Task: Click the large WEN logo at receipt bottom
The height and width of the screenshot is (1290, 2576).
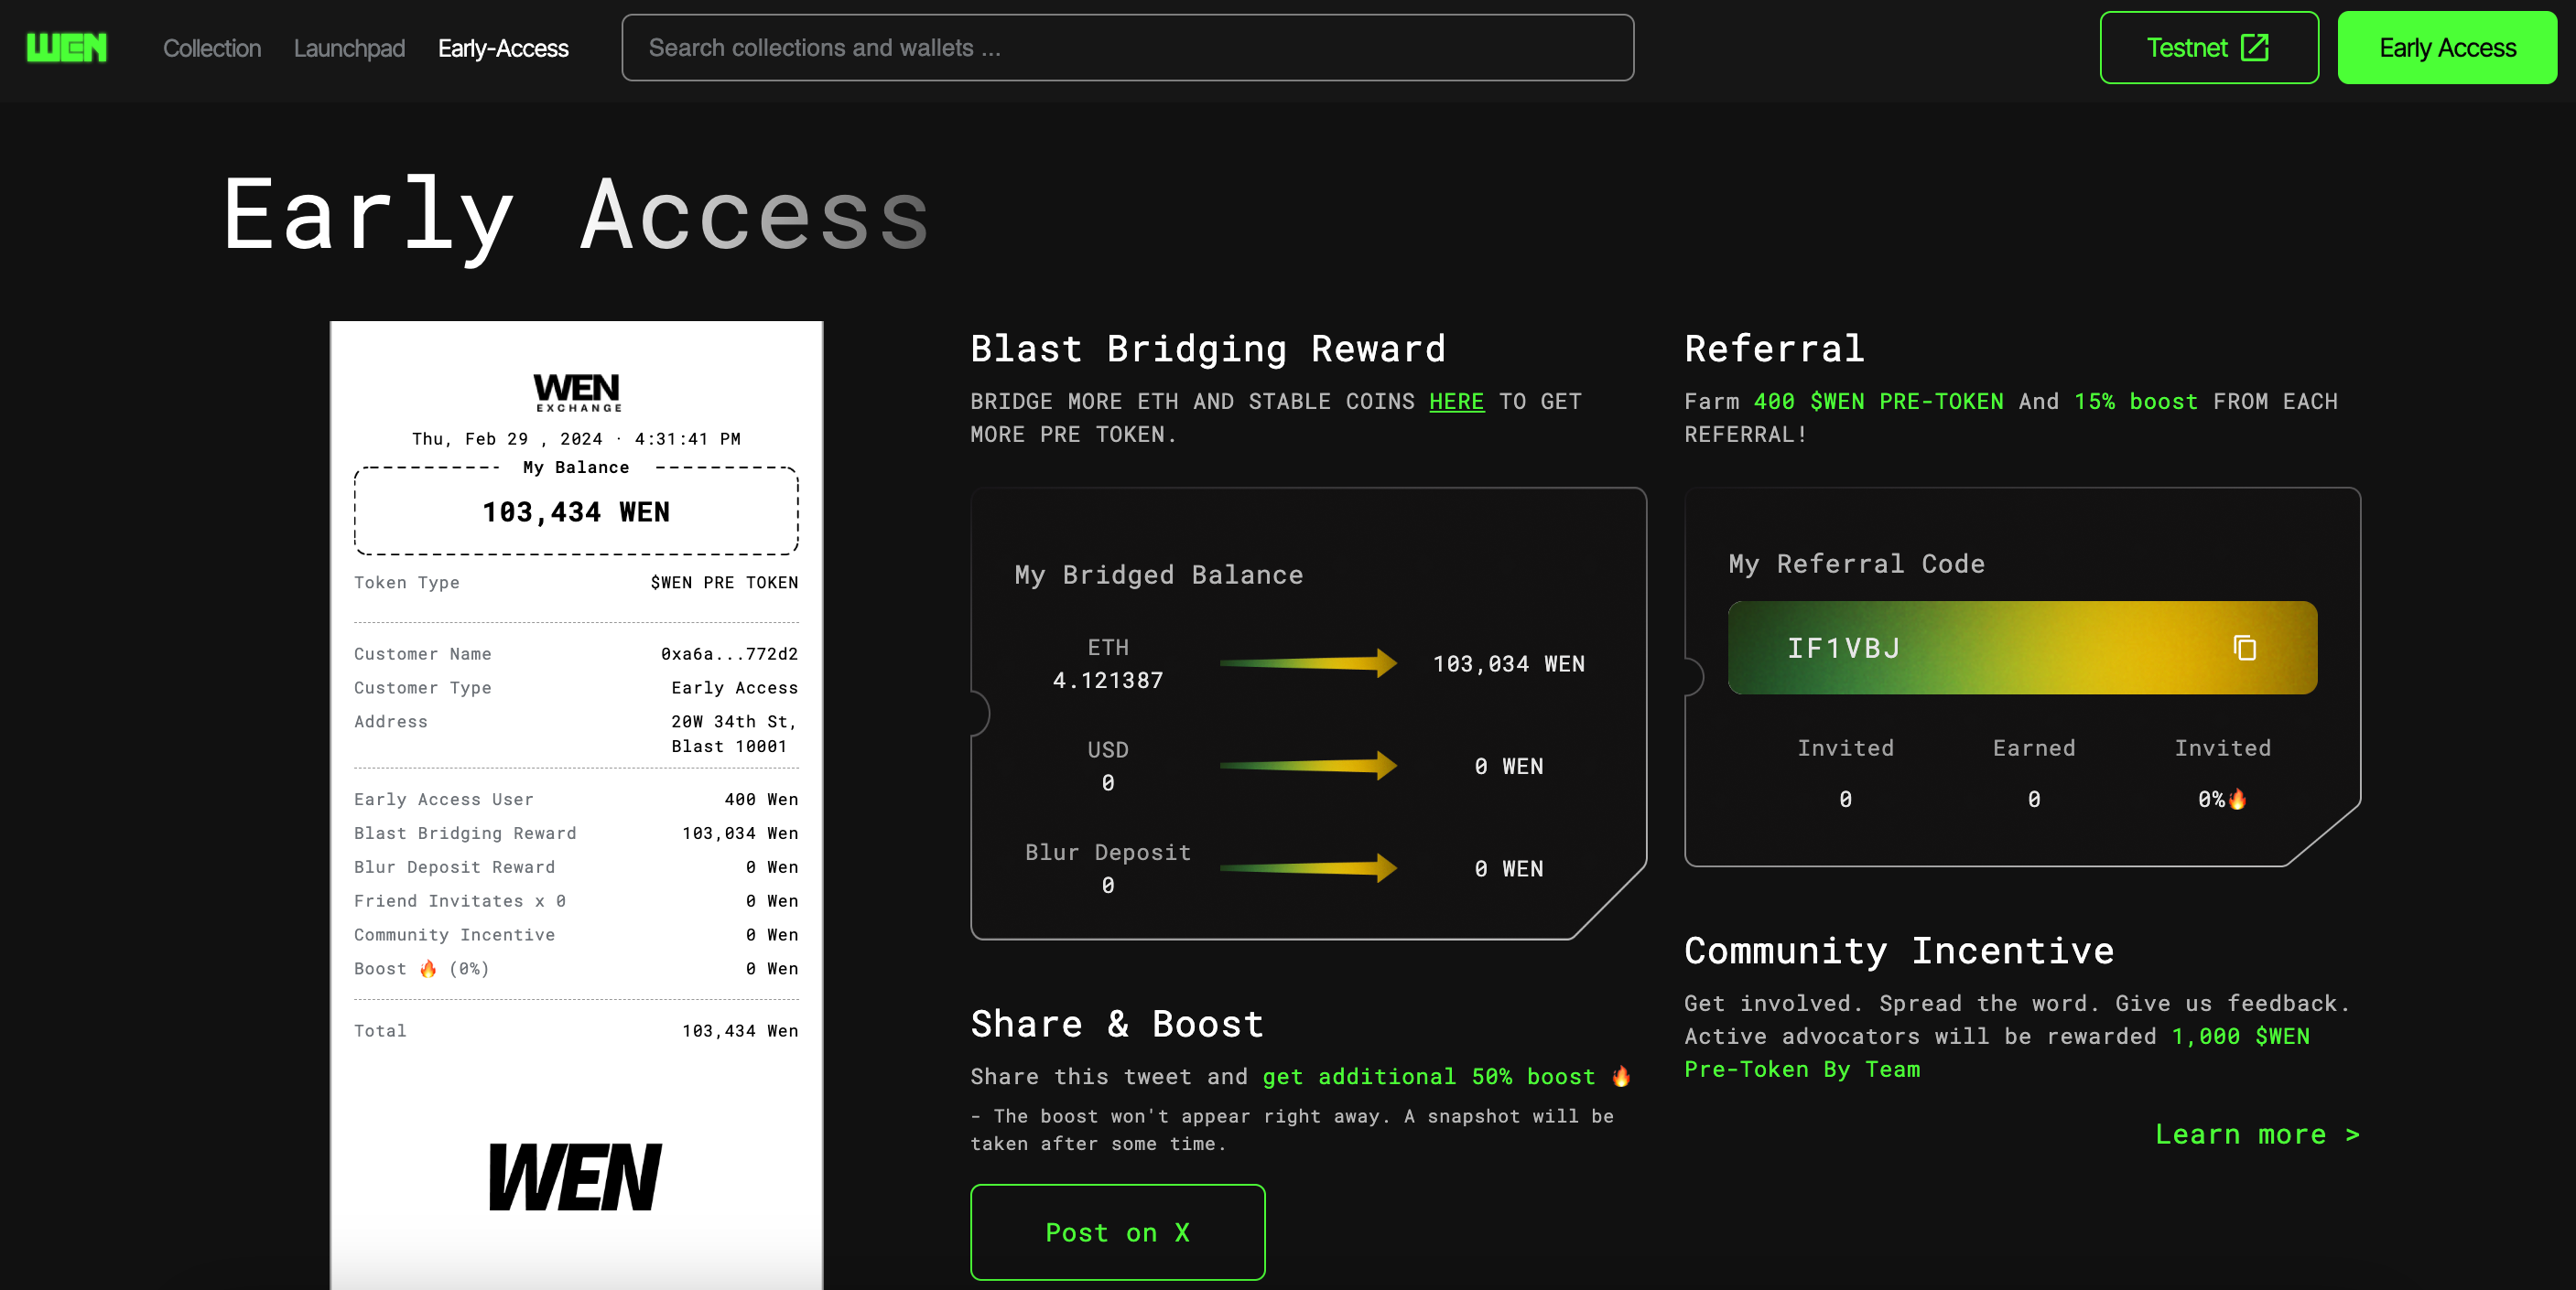Action: click(x=575, y=1177)
